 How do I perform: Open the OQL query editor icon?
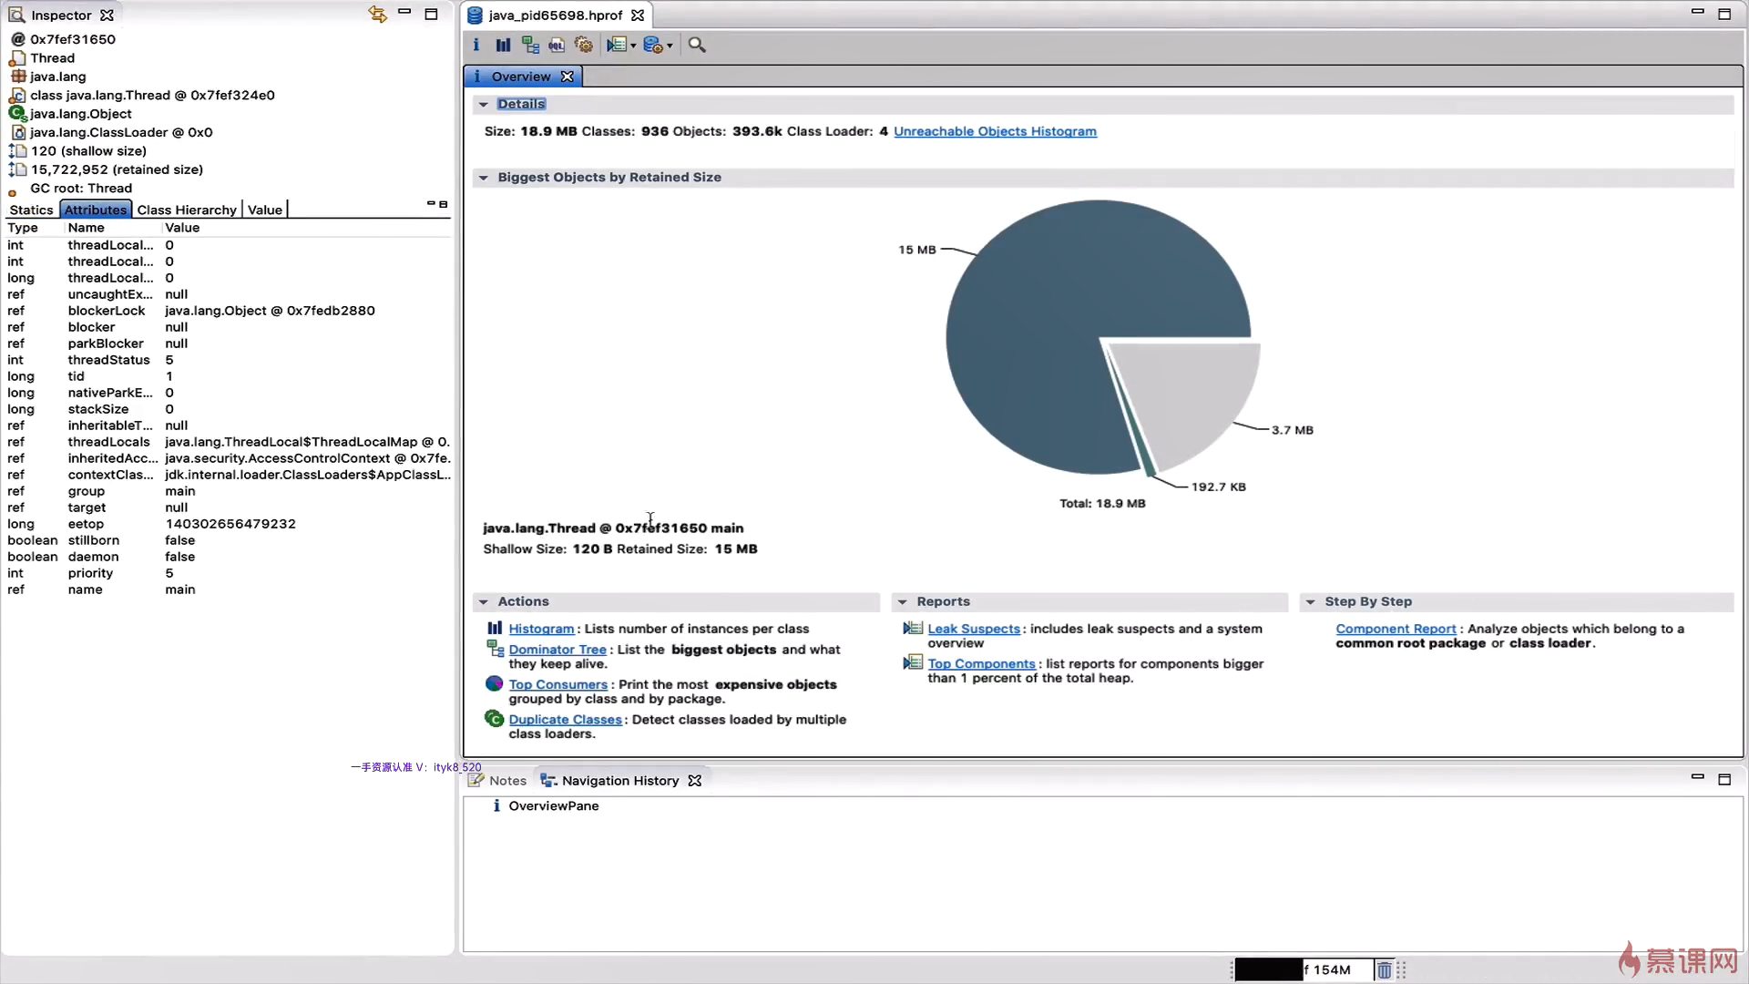point(557,45)
